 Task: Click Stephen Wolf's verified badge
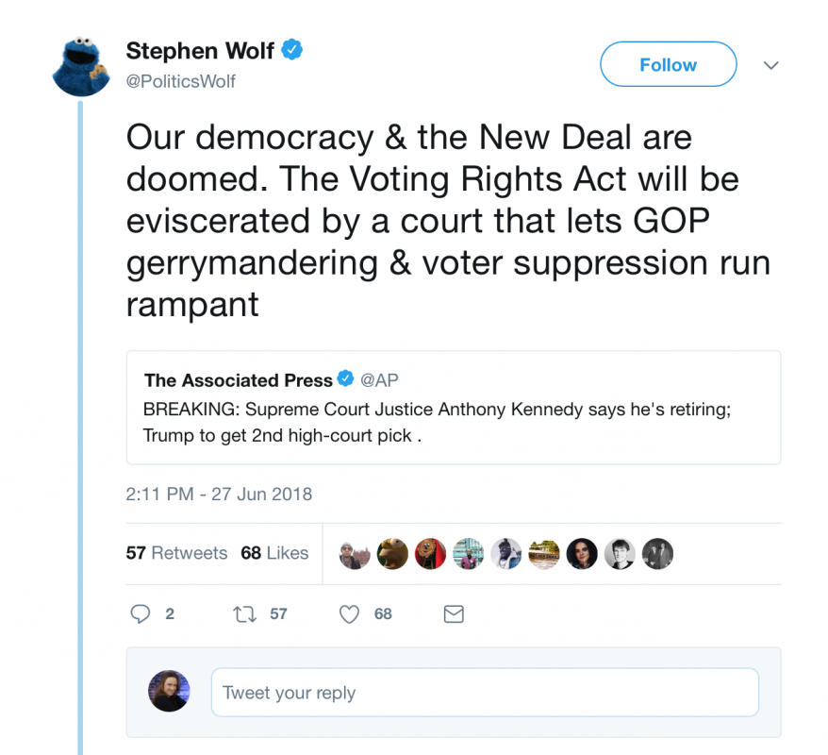293,50
